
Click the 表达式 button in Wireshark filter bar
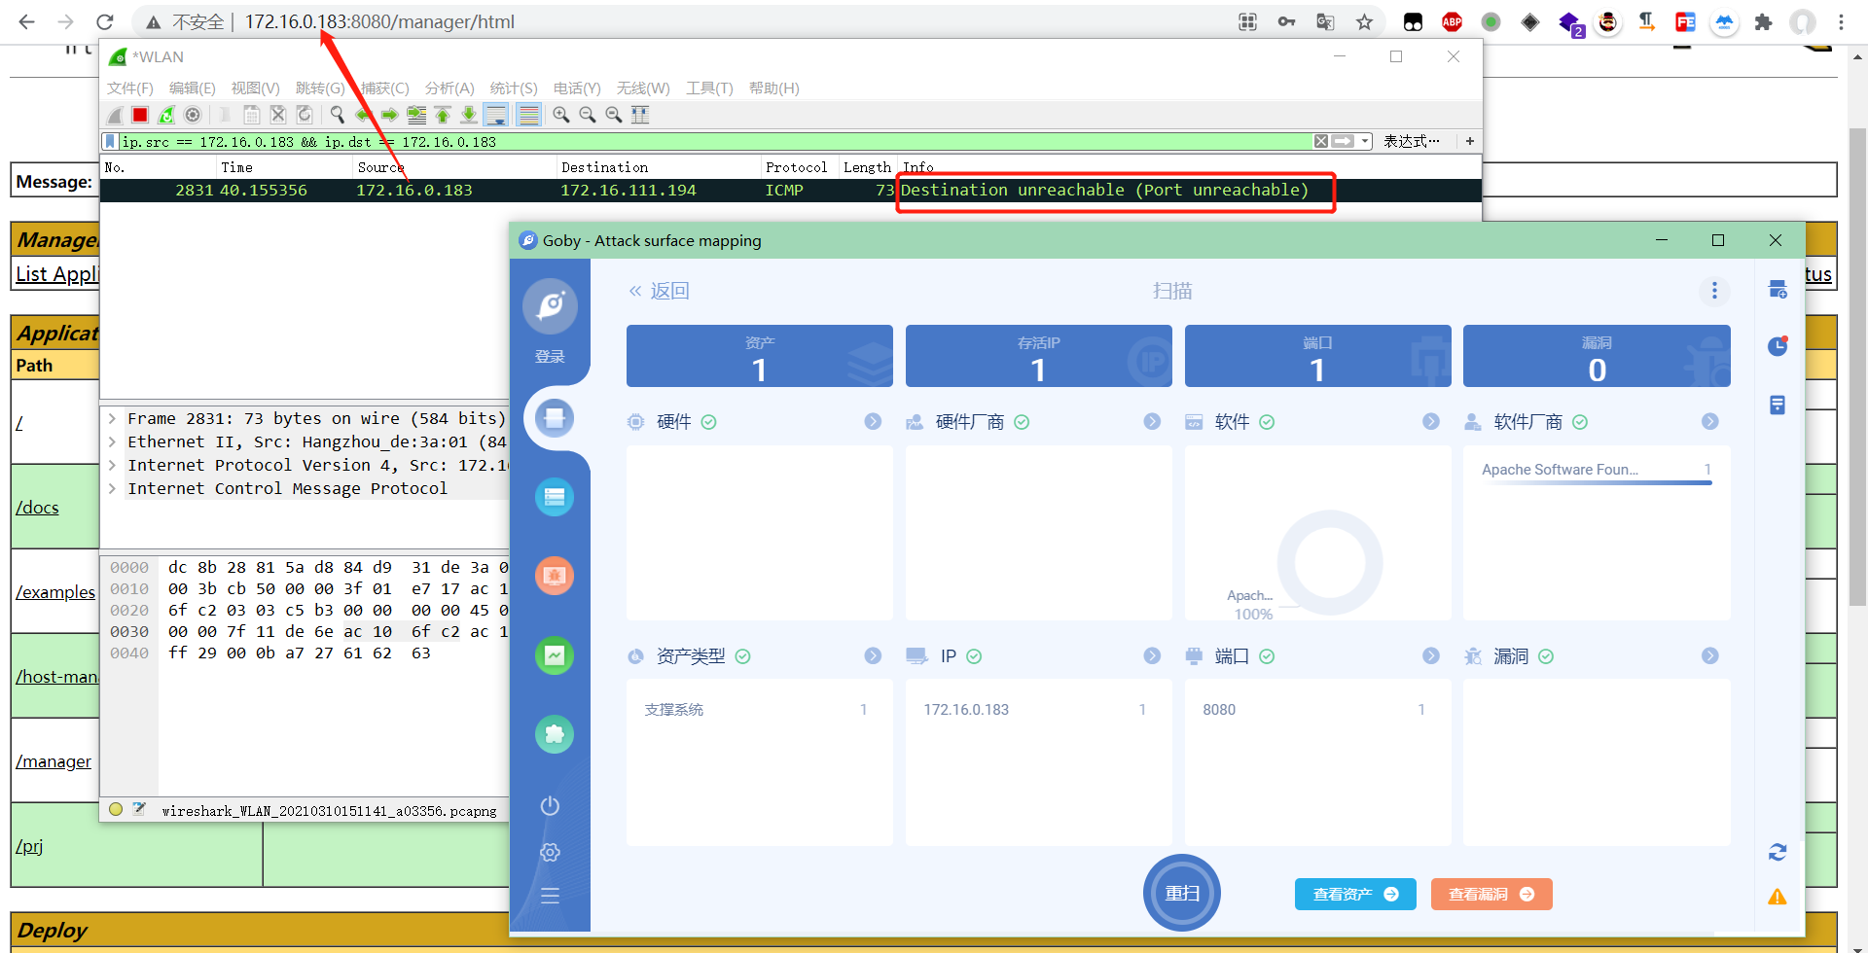(x=1412, y=141)
